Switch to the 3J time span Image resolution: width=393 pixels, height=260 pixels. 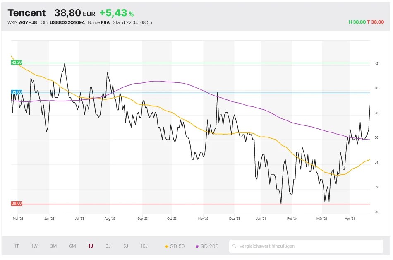[x=108, y=246]
